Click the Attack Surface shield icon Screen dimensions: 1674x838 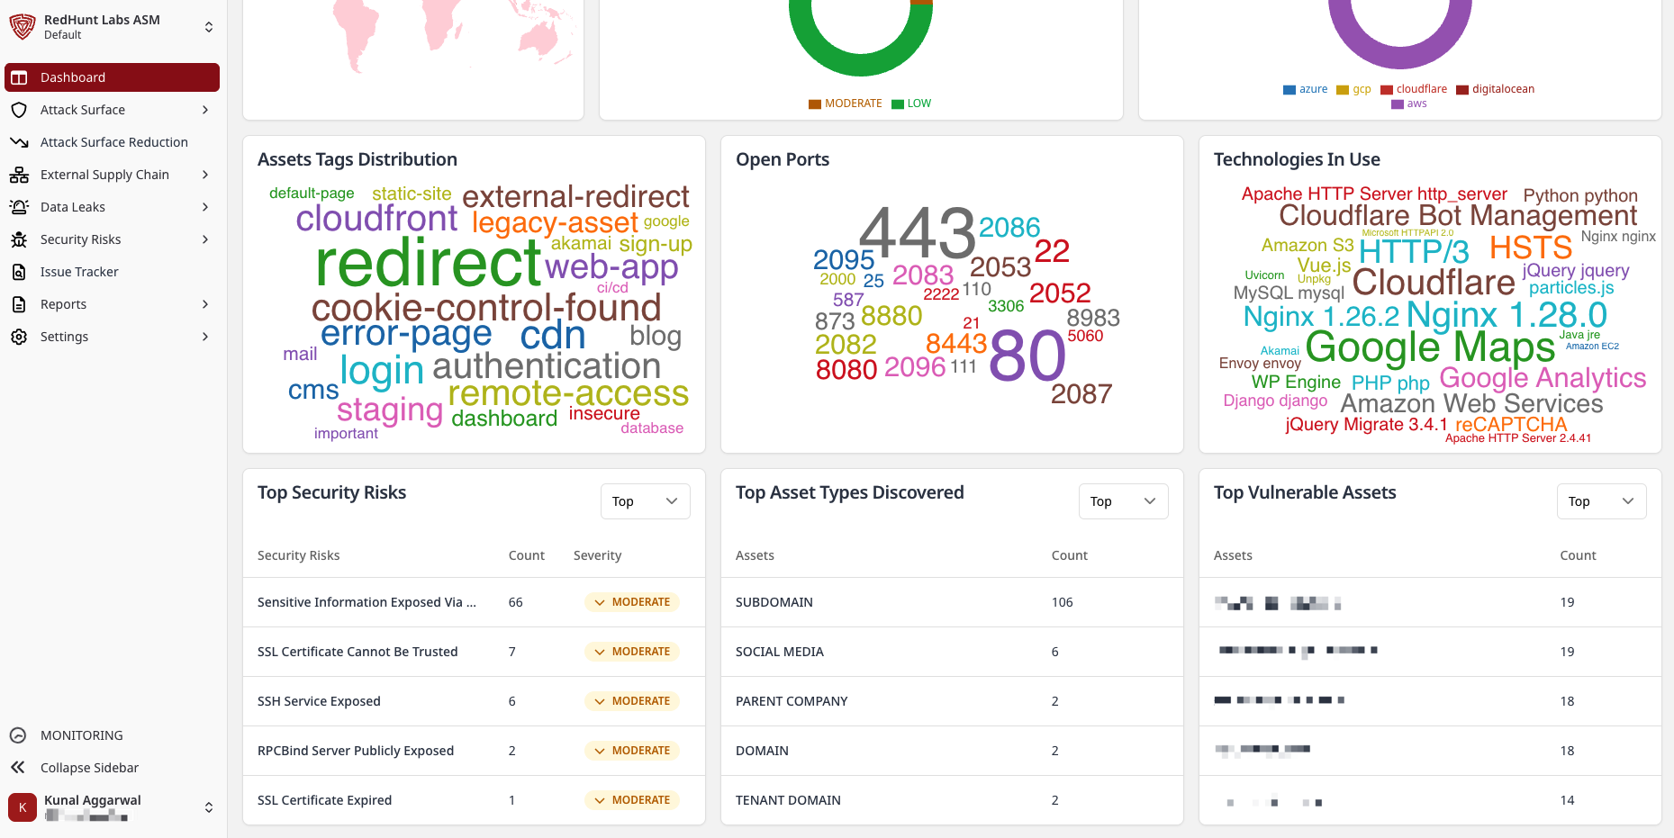click(x=19, y=110)
